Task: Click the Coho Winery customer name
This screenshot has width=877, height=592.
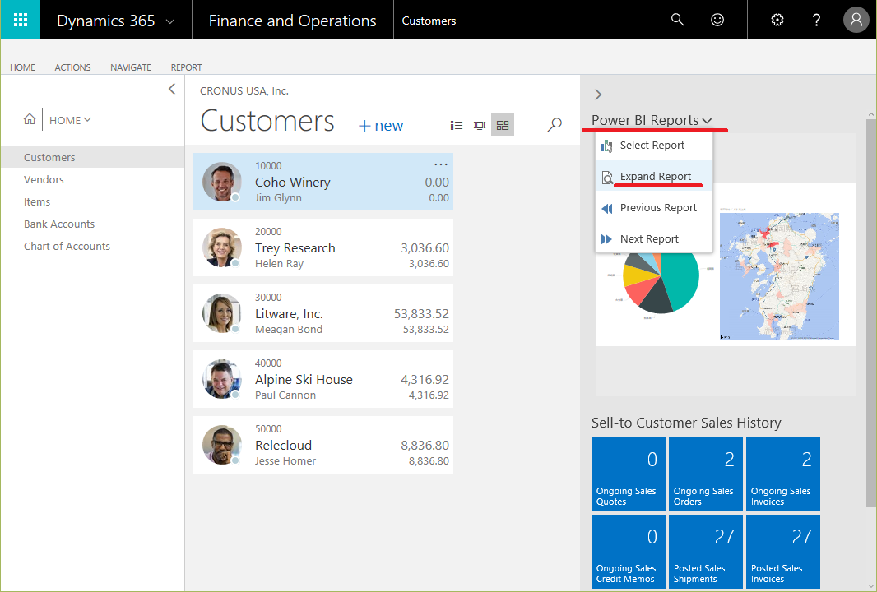Action: pos(293,183)
